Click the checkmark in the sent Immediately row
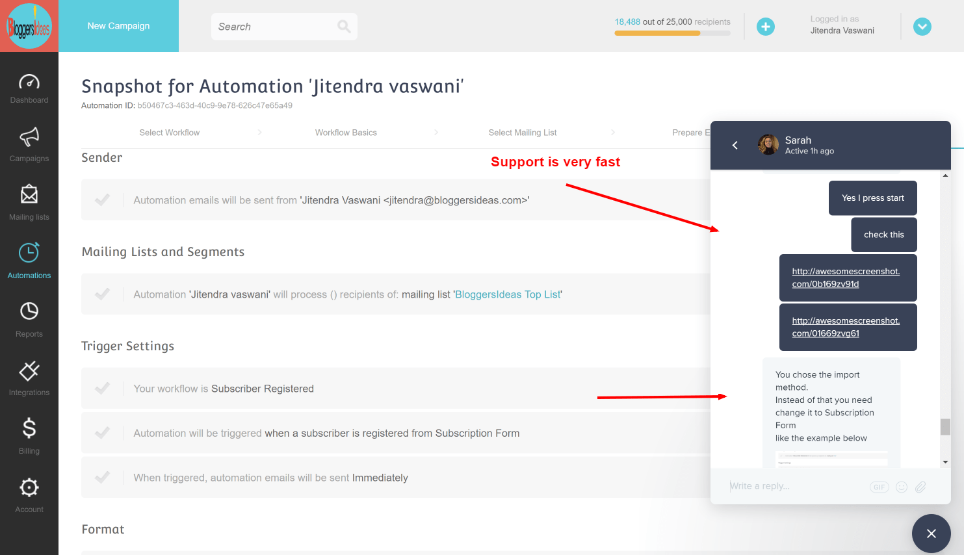The height and width of the screenshot is (555, 964). pos(102,478)
